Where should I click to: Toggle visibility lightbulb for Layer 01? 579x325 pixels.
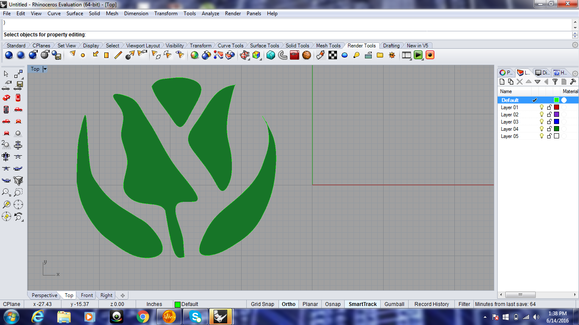point(541,107)
